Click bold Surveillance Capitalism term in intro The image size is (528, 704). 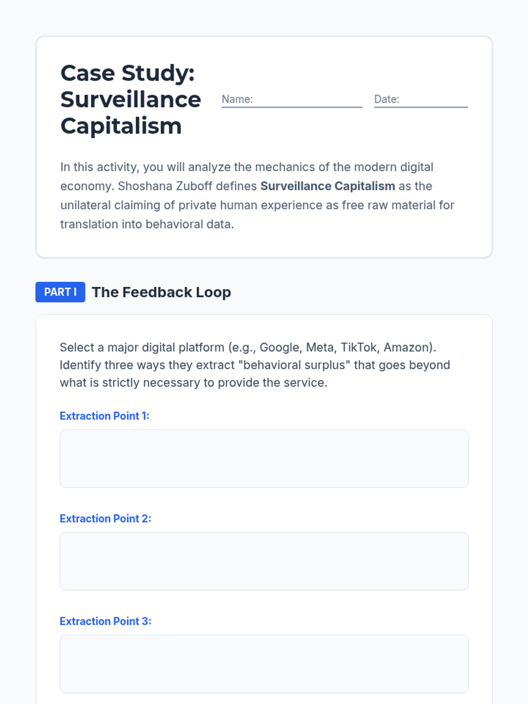328,186
